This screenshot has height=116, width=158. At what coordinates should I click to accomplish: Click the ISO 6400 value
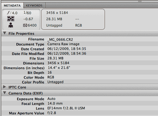[30, 25]
